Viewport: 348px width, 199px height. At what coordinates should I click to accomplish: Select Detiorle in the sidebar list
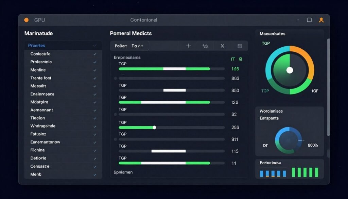[x=38, y=158]
